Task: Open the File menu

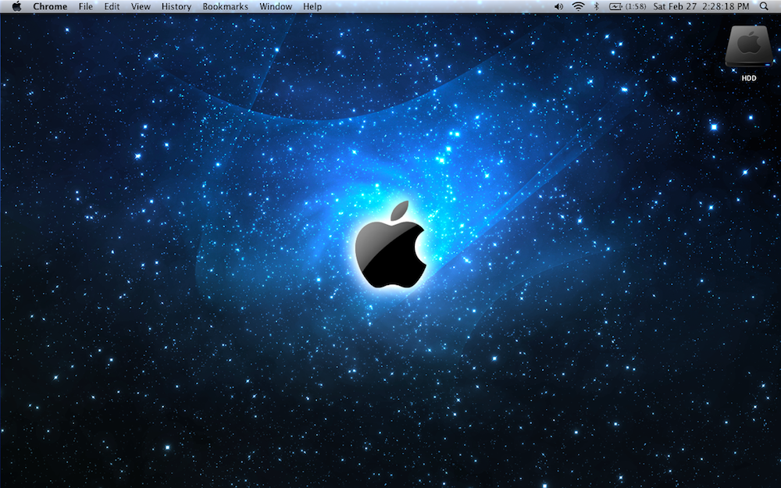Action: tap(86, 6)
